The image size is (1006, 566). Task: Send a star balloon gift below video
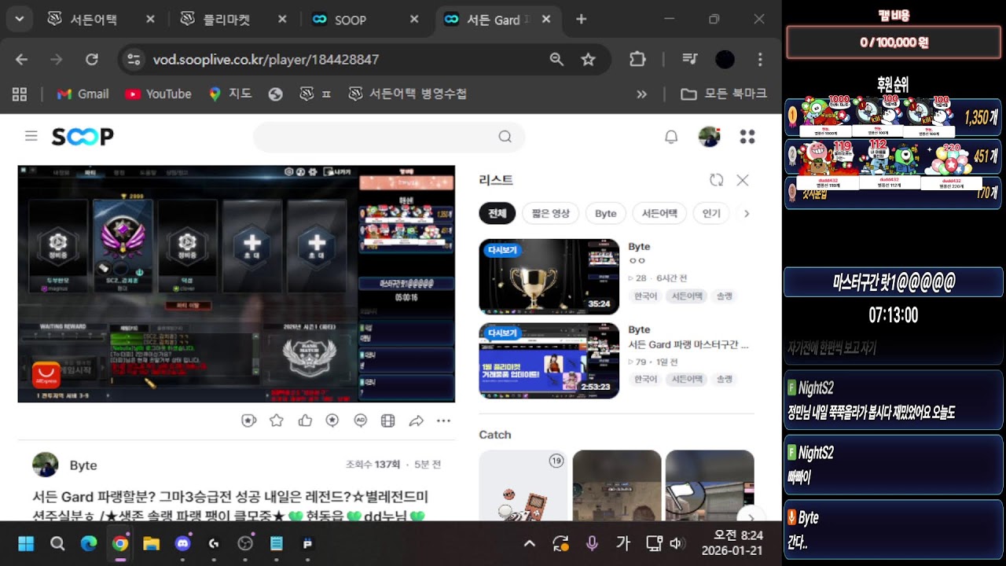pos(248,421)
